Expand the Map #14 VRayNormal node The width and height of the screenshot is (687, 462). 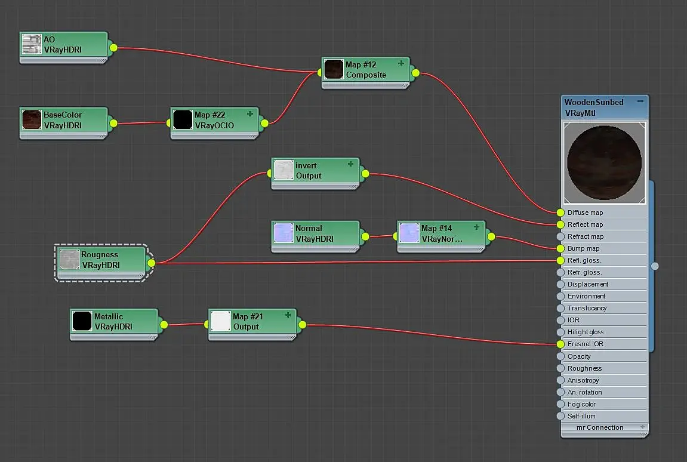point(476,227)
